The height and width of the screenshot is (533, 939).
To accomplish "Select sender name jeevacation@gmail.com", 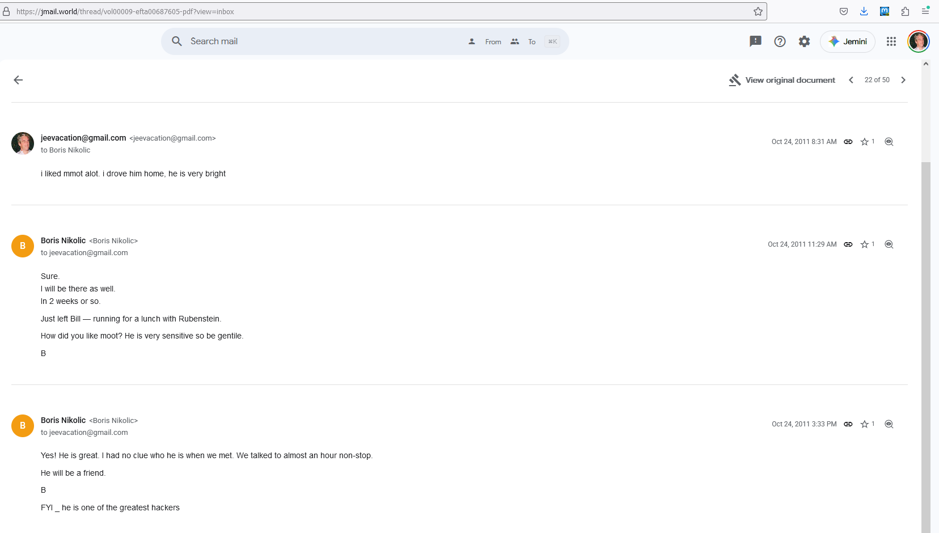I will 83,138.
